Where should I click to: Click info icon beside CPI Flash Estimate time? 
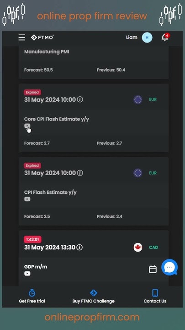[80, 173]
